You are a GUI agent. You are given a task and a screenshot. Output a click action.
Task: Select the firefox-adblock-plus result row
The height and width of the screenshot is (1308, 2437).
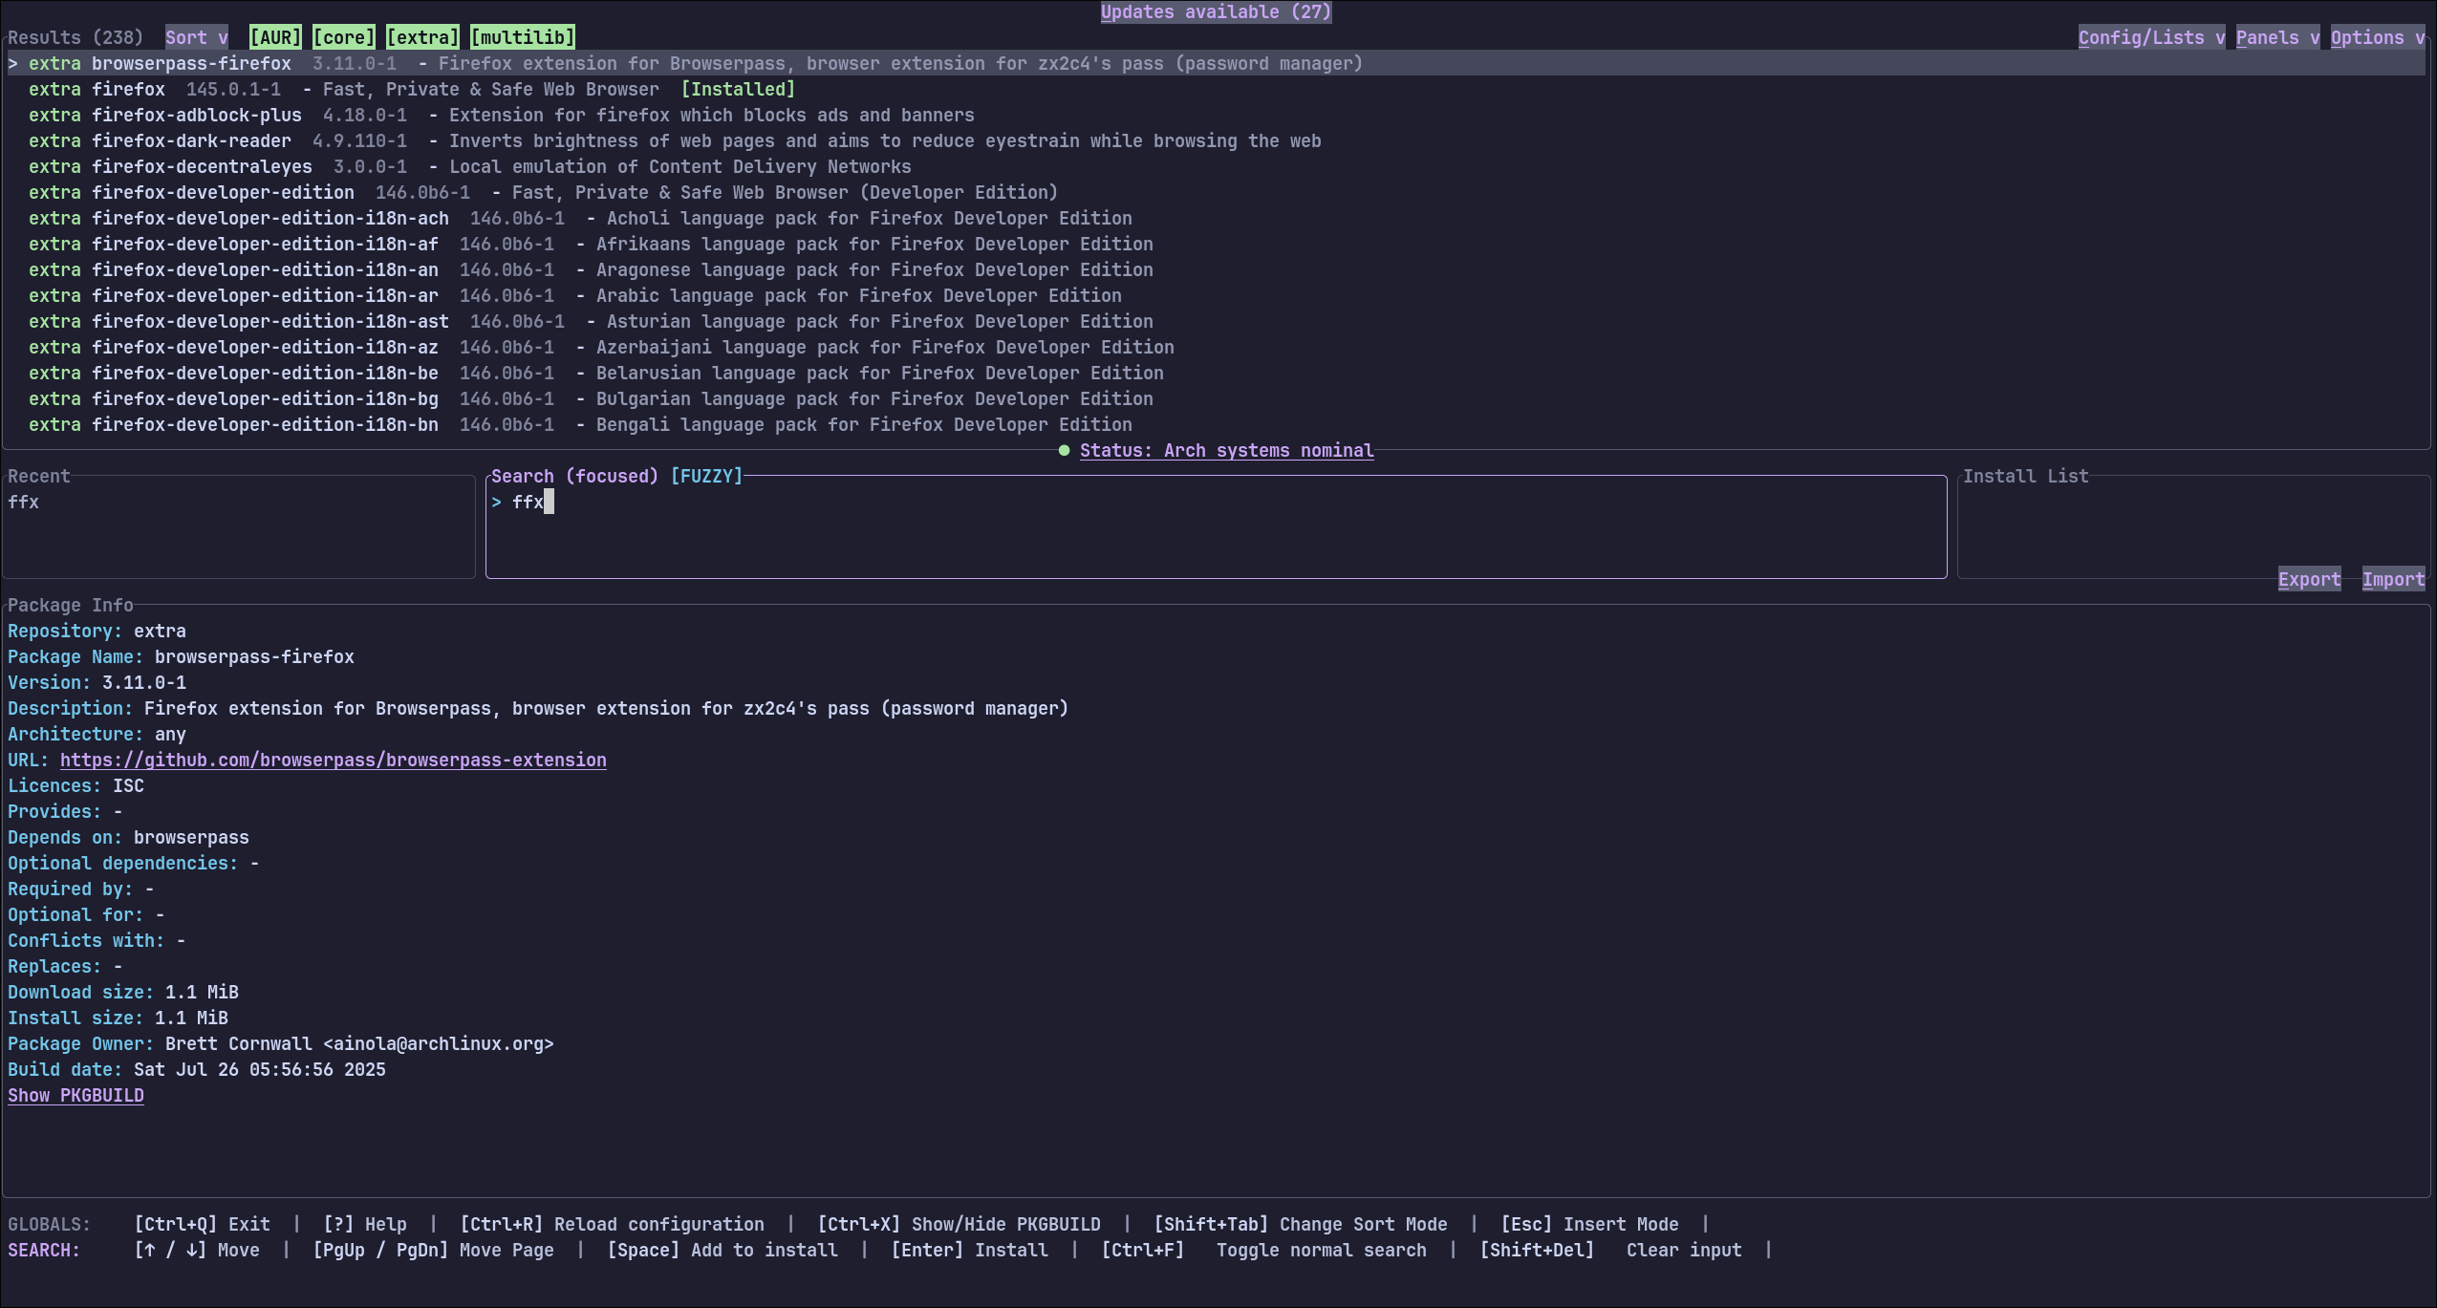tap(382, 115)
